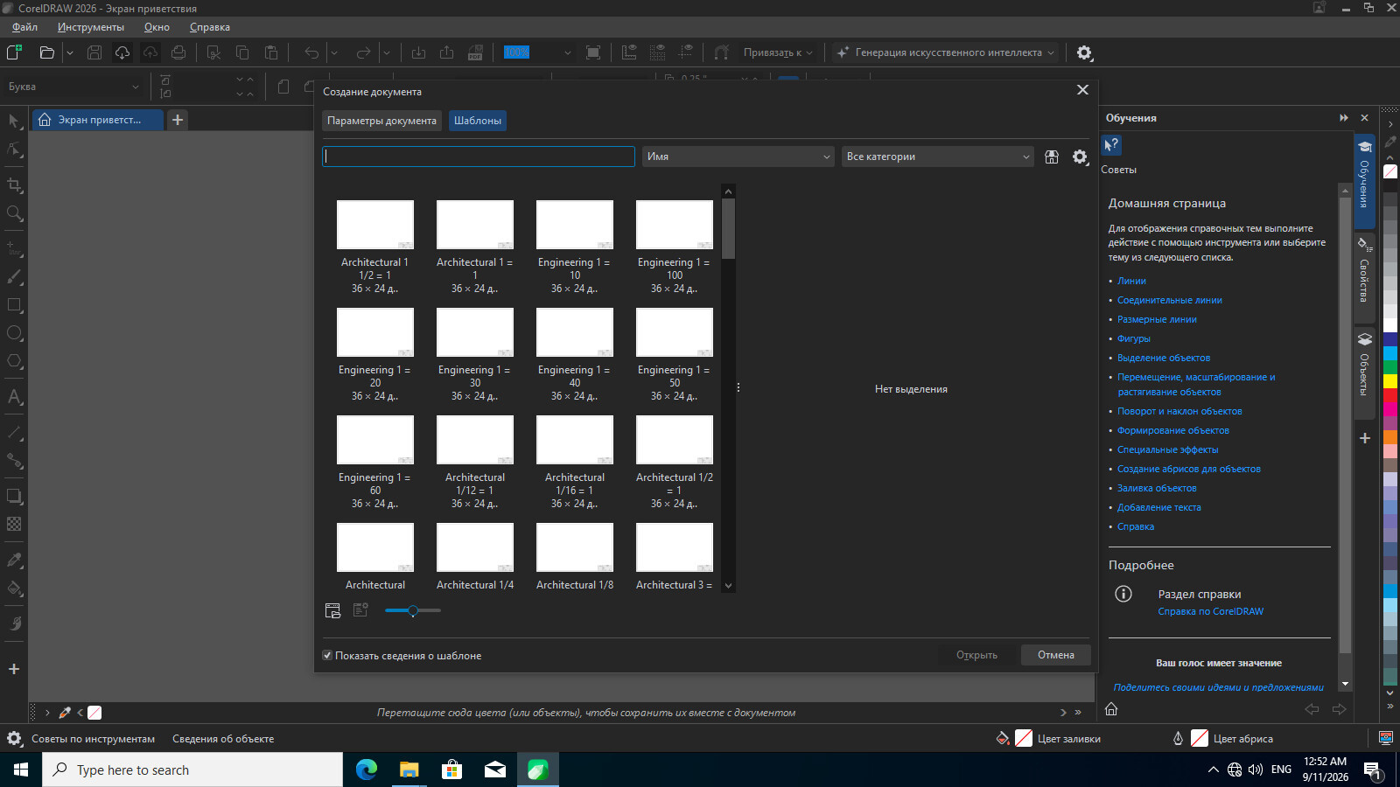Open the Справка по CorelDRAW link
Screen dimensions: 1400x787
point(1210,611)
